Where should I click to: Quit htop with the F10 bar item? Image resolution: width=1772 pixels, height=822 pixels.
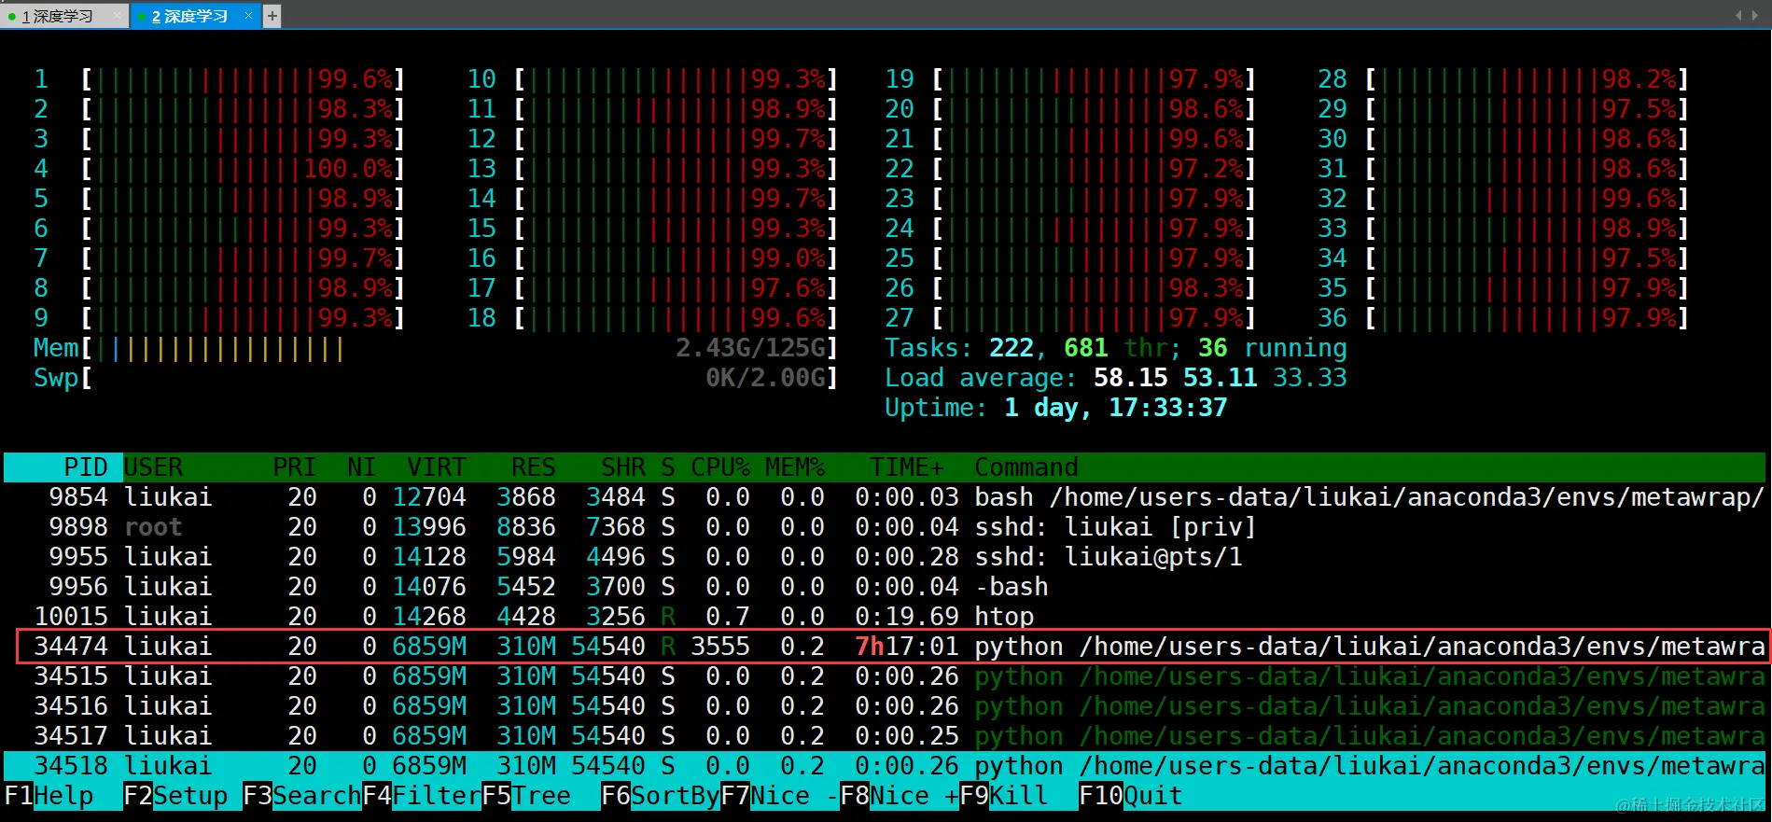(1131, 796)
